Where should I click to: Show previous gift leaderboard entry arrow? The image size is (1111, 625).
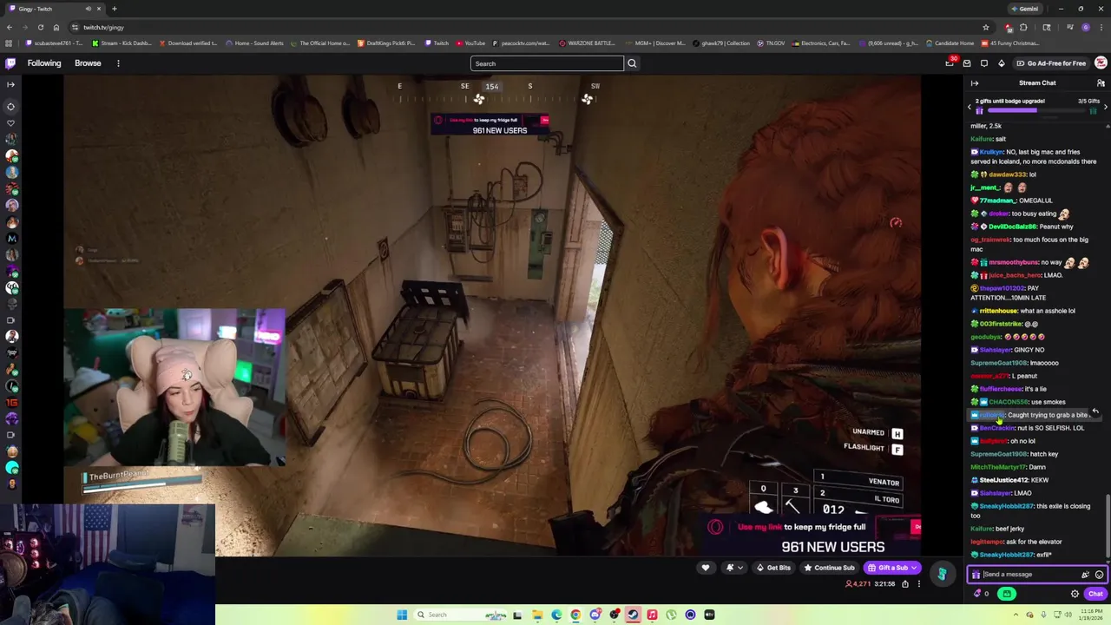coord(970,107)
